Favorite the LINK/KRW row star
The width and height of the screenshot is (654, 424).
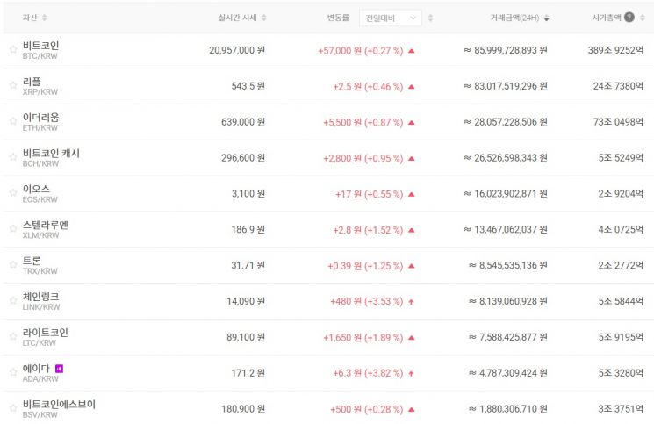(13, 300)
